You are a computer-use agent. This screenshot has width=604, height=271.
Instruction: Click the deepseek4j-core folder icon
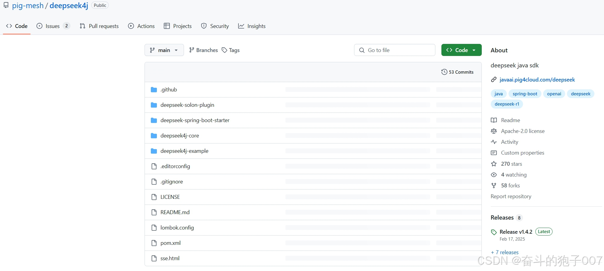154,136
